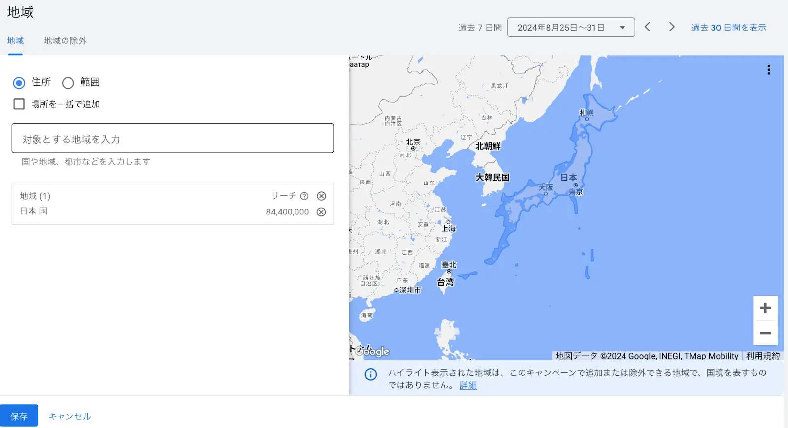788x428 pixels.
Task: Click the キャンセル button
Action: pyautogui.click(x=69, y=416)
